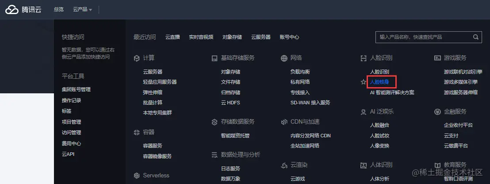Open 标签 in platform tools
Image resolution: width=490 pixels, height=184 pixels.
point(67,111)
